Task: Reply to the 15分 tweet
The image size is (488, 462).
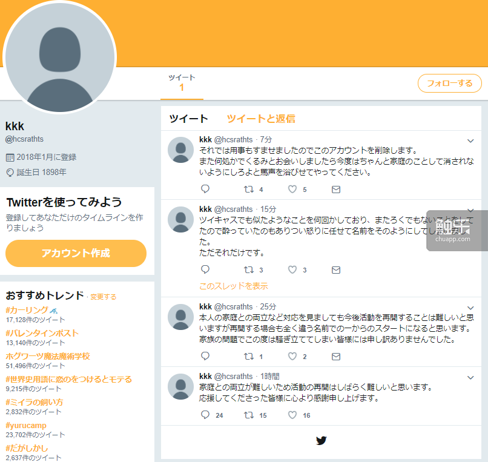Action: tap(205, 269)
